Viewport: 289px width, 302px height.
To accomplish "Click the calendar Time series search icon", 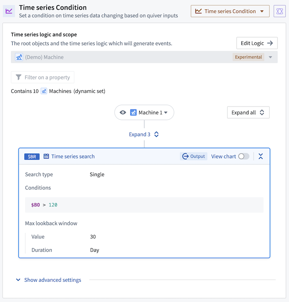I will point(46,156).
